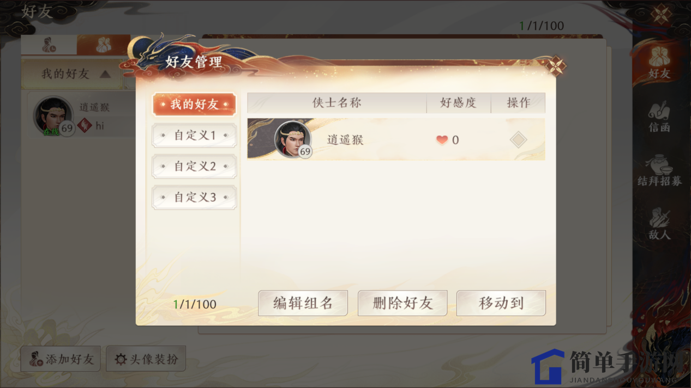Open the 结拜招募 sidebar icon

pos(659,170)
